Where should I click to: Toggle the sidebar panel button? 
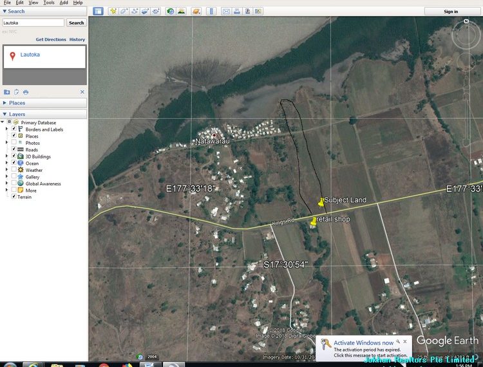[x=98, y=12]
